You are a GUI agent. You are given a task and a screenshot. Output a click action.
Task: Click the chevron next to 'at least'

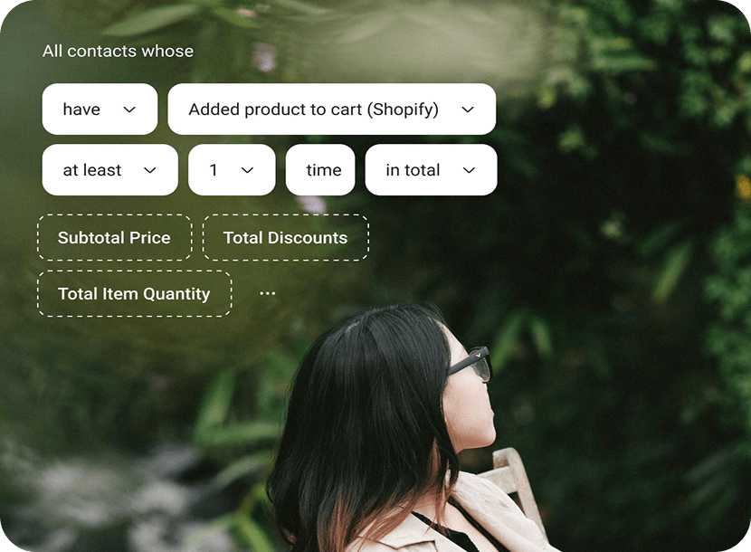[x=150, y=170]
